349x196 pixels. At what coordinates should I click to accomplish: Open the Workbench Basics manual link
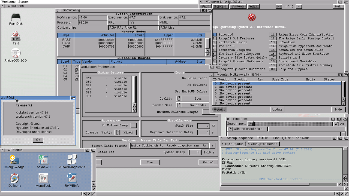(x=233, y=42)
